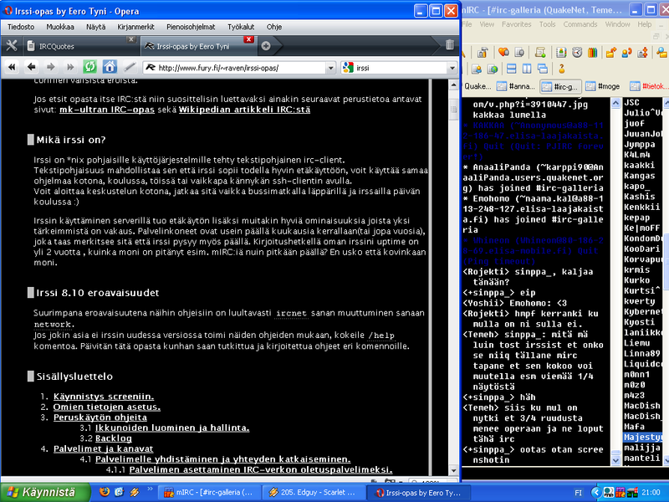
Task: Follow Backlog contents link
Action: tap(114, 438)
